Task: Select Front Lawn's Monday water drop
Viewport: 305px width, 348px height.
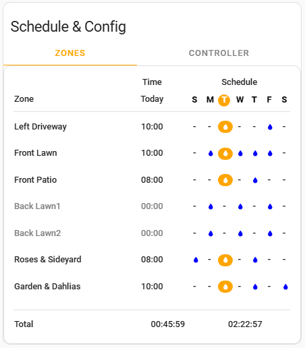Action: (x=211, y=154)
